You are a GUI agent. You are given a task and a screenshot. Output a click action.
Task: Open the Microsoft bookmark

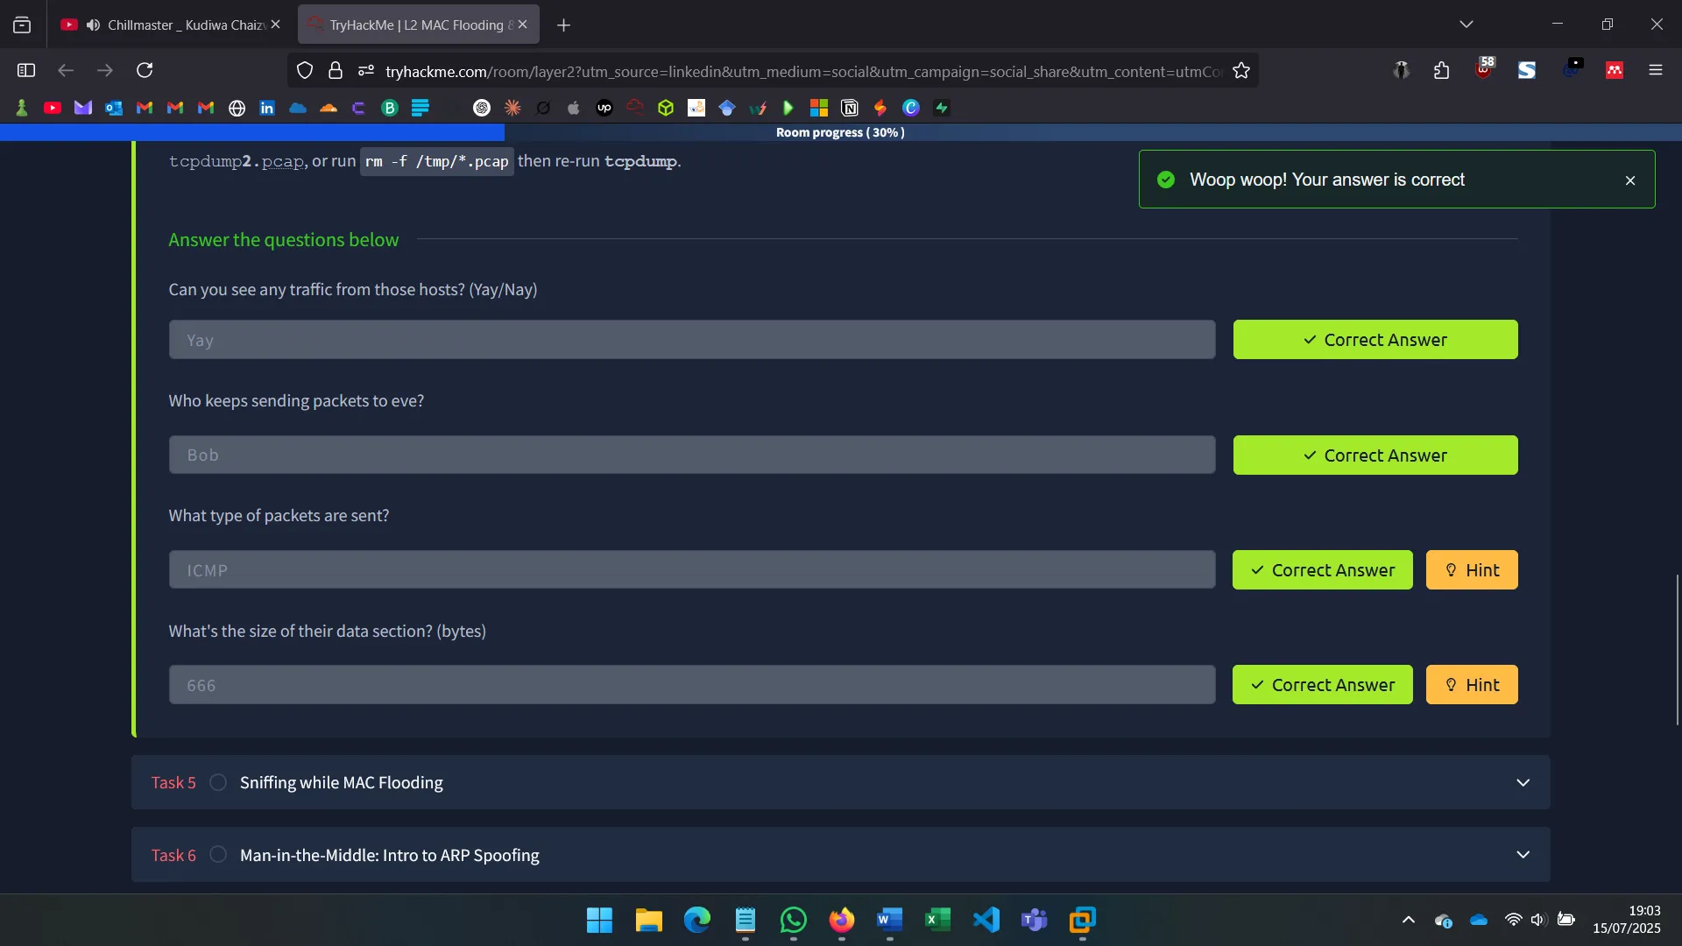[x=819, y=108]
